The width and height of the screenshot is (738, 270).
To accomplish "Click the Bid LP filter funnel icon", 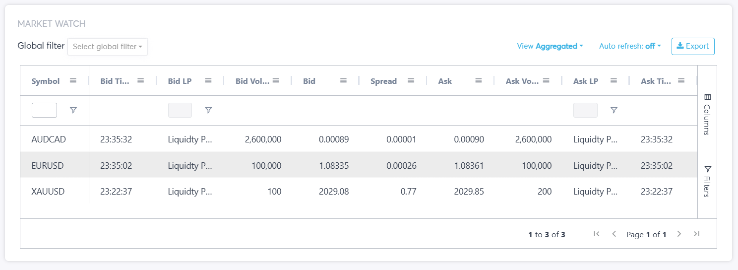I will point(208,110).
